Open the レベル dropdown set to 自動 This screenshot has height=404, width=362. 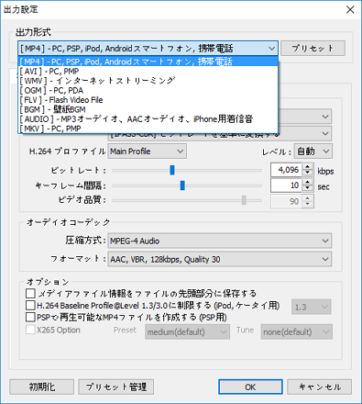click(x=313, y=151)
